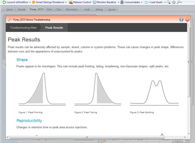Image resolution: width=195 pixels, height=143 pixels.
Task: Click the Peak Tailing figure
Action: pyautogui.click(x=98, y=89)
